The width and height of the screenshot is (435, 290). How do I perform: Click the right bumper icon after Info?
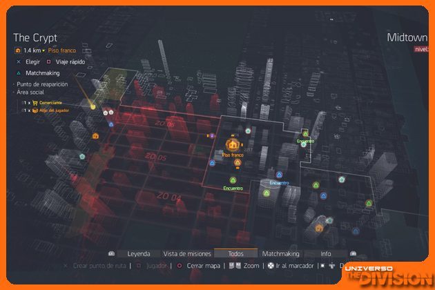[x=353, y=253]
